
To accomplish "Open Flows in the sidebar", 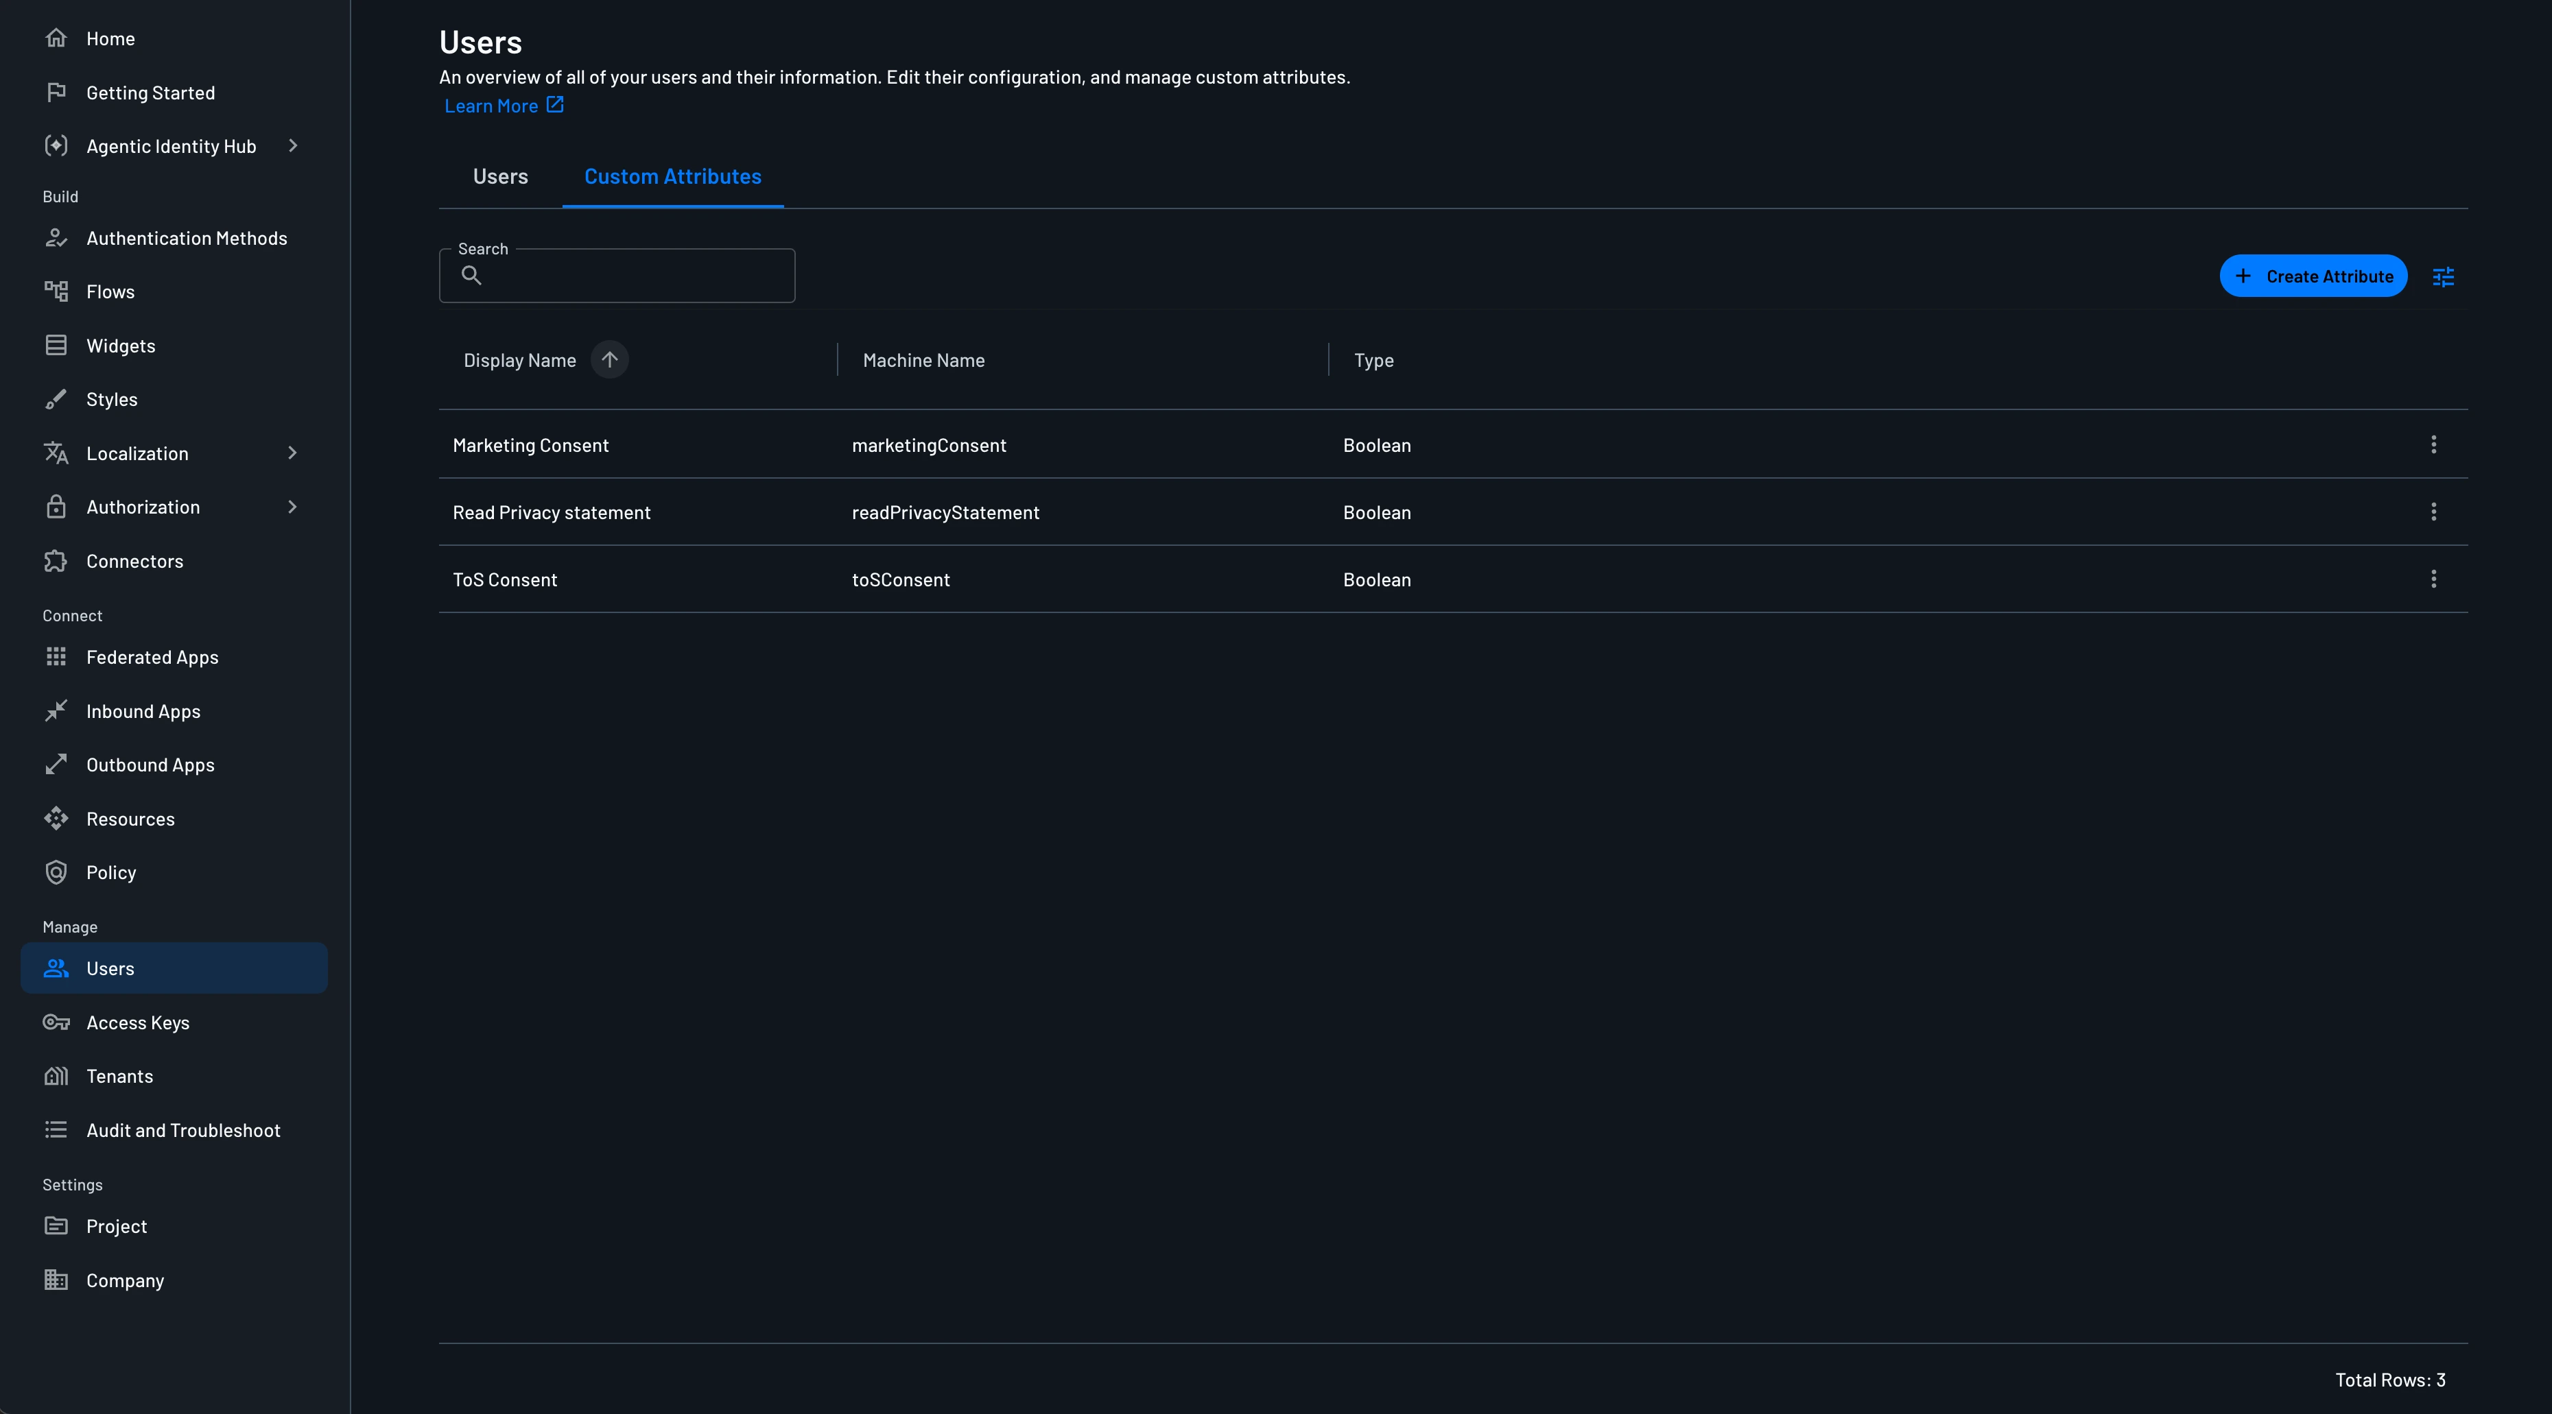I will click(x=174, y=291).
